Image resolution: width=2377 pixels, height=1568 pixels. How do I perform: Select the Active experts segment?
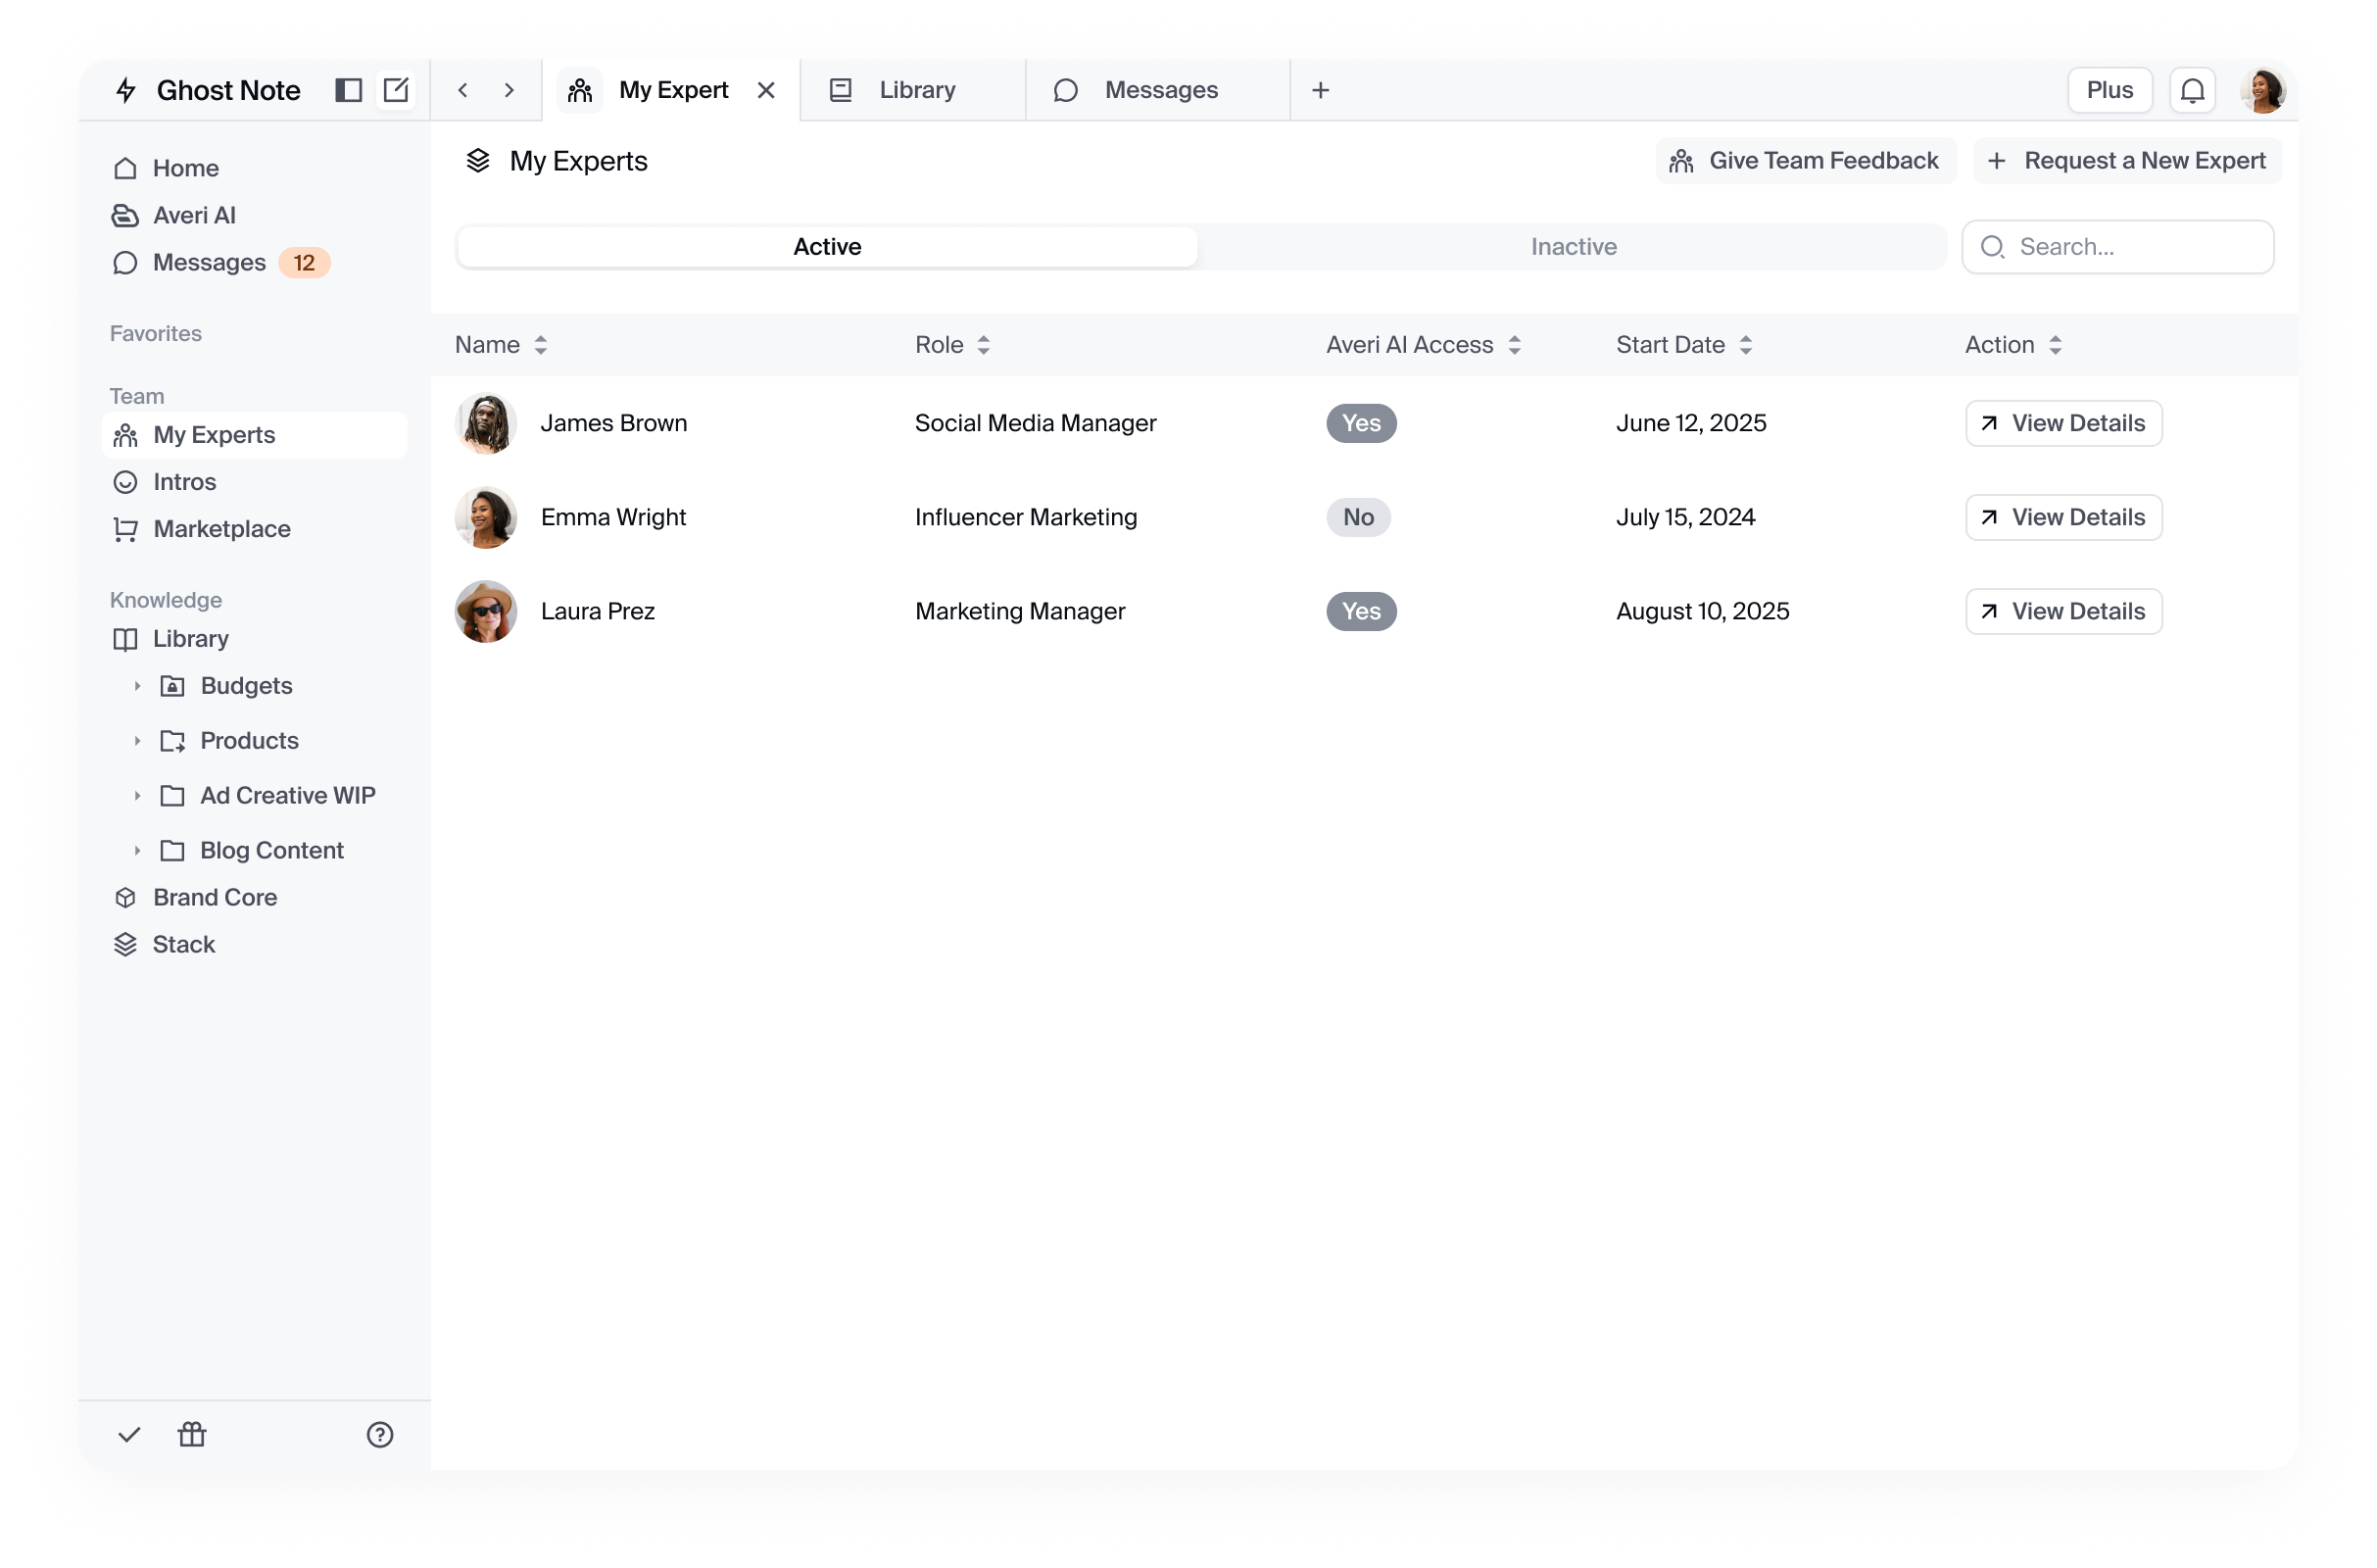pos(827,247)
